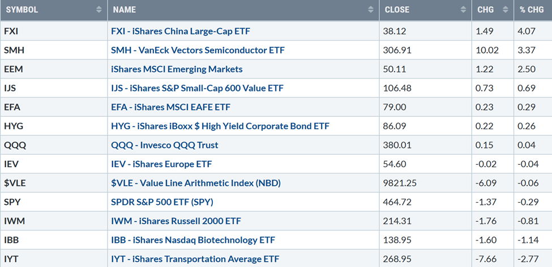Sort table by the % CHG column arrows
The width and height of the screenshot is (552, 267).
pyautogui.click(x=544, y=10)
